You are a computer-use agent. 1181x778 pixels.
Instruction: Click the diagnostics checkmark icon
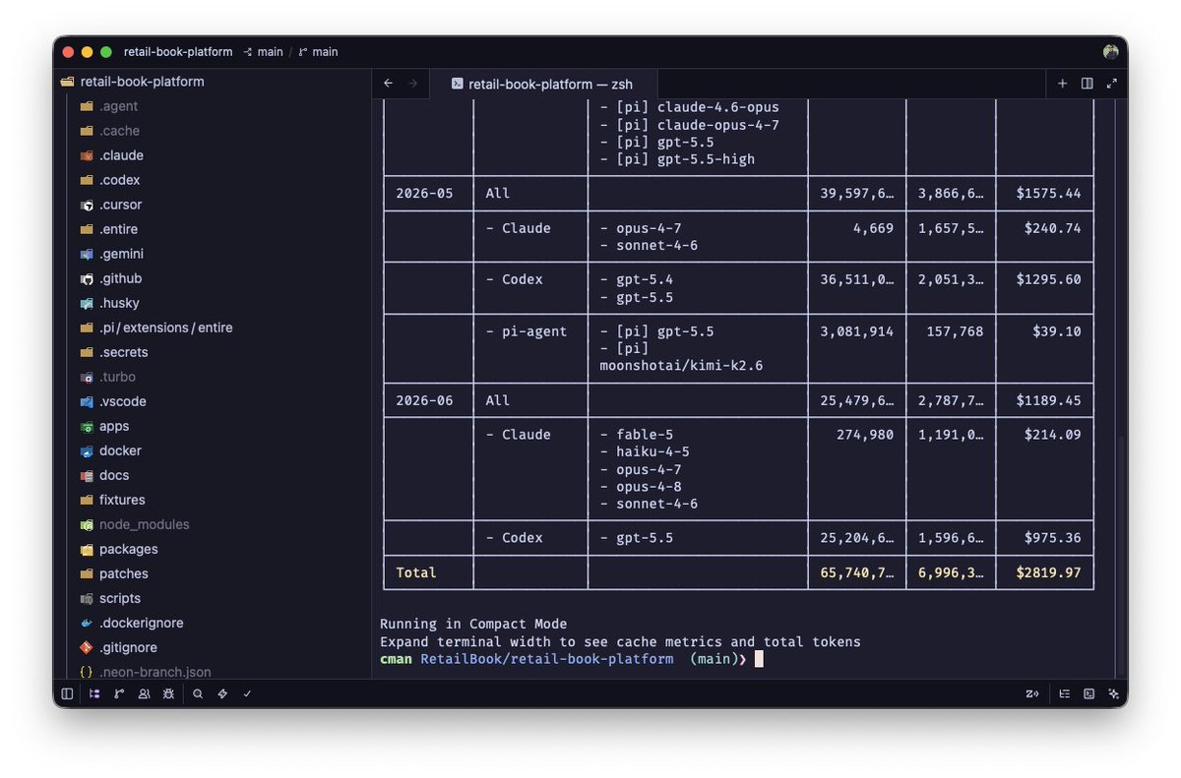(x=247, y=693)
